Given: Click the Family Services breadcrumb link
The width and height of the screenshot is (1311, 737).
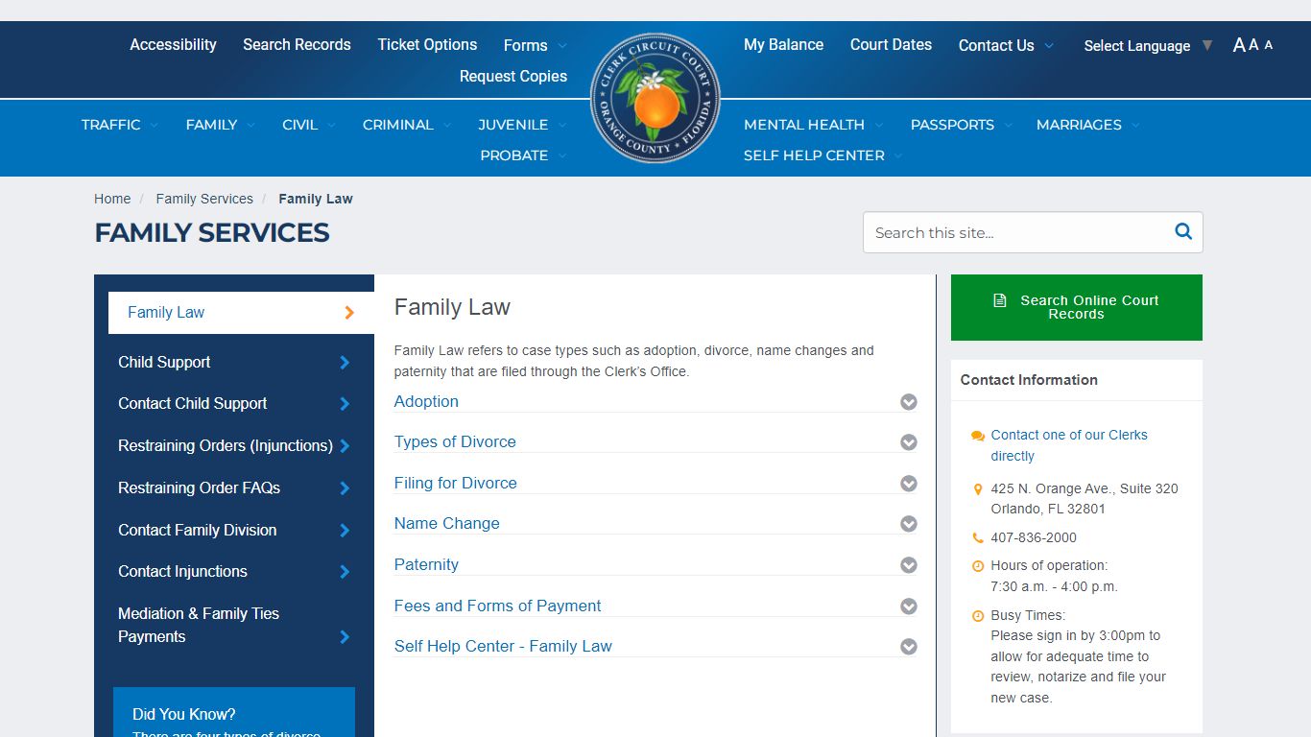Looking at the screenshot, I should 204,199.
